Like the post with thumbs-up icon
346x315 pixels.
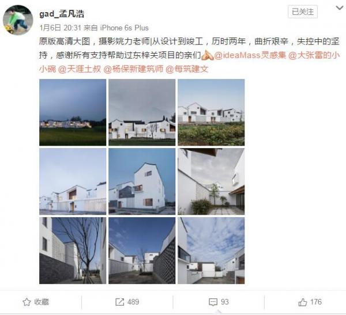[x=302, y=302]
